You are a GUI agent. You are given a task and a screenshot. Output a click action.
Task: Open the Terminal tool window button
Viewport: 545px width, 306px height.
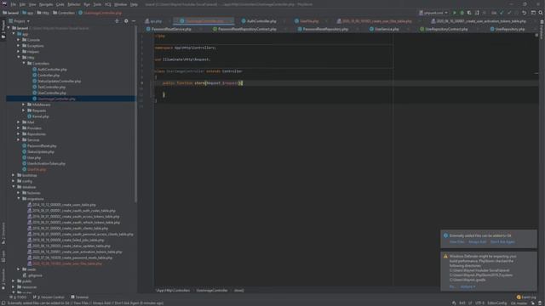79,297
